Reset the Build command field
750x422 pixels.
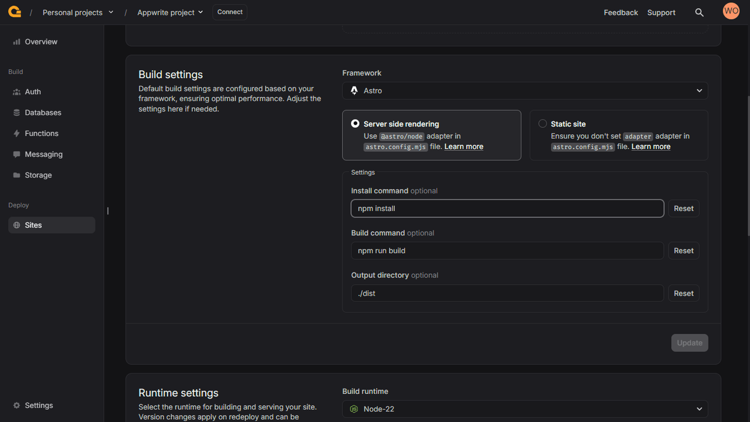(683, 250)
